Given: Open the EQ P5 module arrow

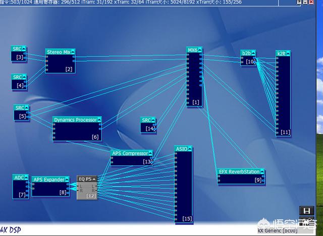Looking at the screenshot, I should coord(94,179).
